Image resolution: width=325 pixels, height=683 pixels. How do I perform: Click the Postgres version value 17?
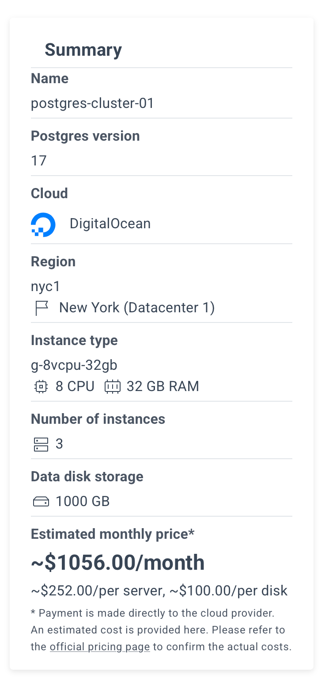(x=39, y=161)
